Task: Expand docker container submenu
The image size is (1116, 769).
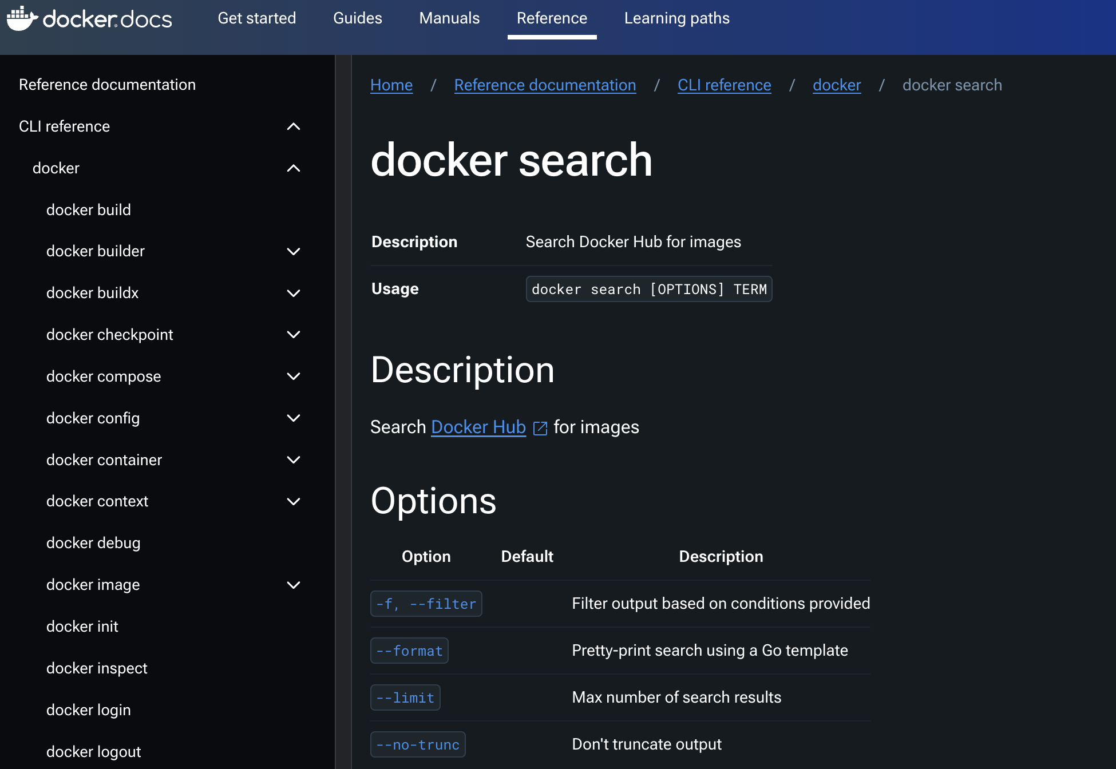Action: pos(293,460)
